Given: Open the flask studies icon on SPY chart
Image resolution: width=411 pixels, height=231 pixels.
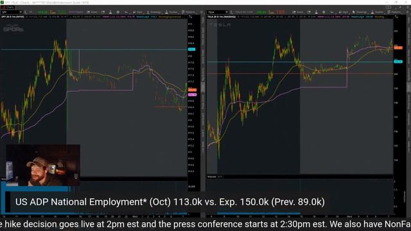Looking at the screenshot, I should pos(110,12).
